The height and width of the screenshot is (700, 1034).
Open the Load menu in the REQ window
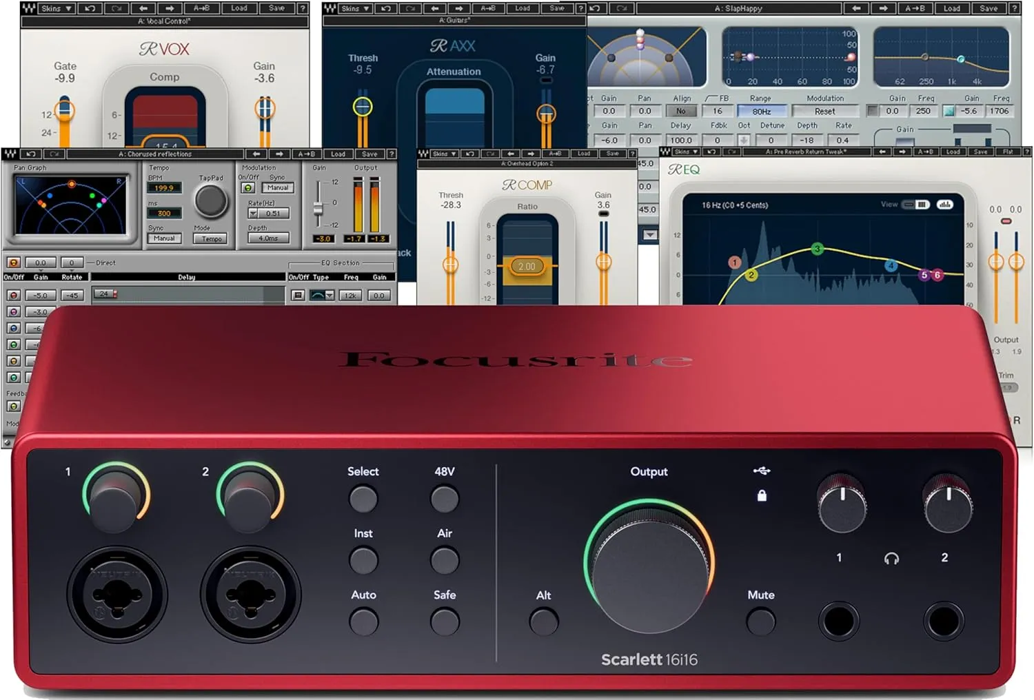tap(953, 151)
